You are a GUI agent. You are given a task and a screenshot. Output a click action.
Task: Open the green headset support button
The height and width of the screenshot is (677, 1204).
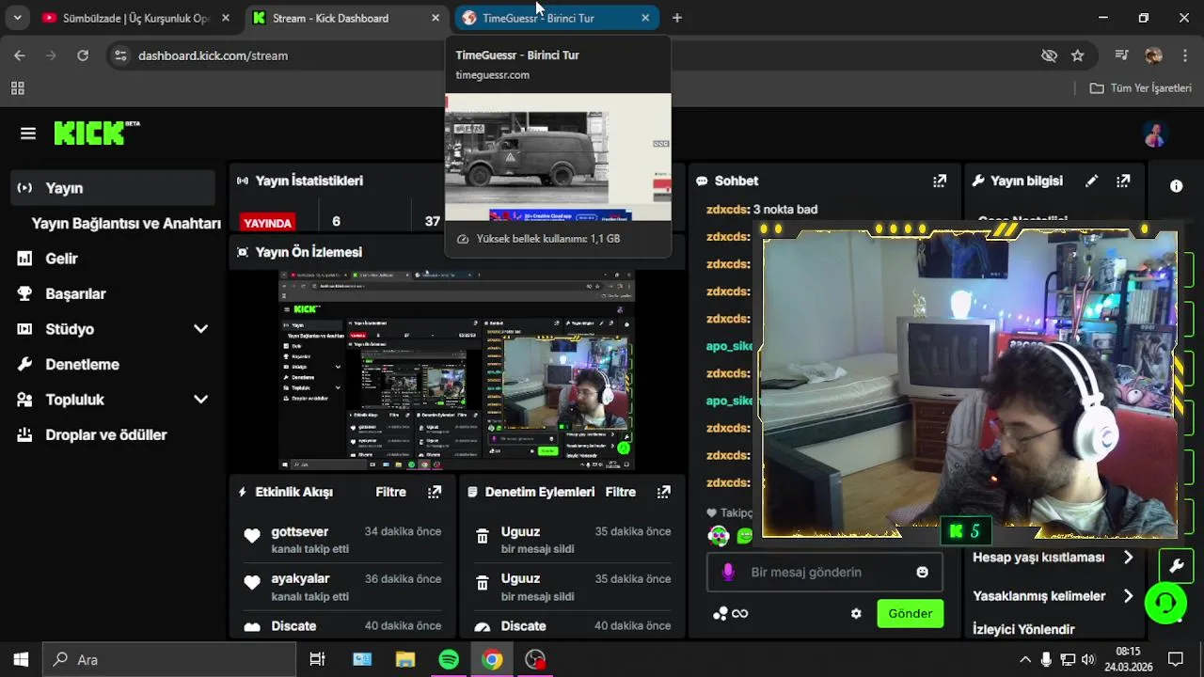point(1165,603)
